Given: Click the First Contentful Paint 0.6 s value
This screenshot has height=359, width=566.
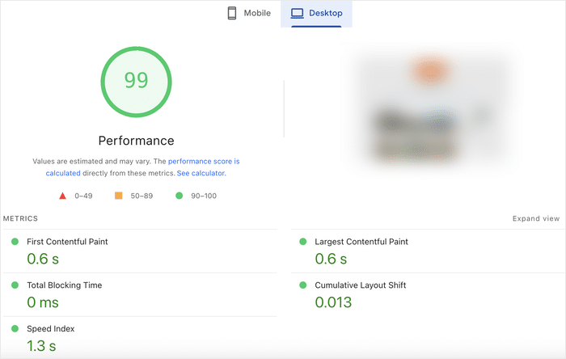Looking at the screenshot, I should tap(43, 259).
